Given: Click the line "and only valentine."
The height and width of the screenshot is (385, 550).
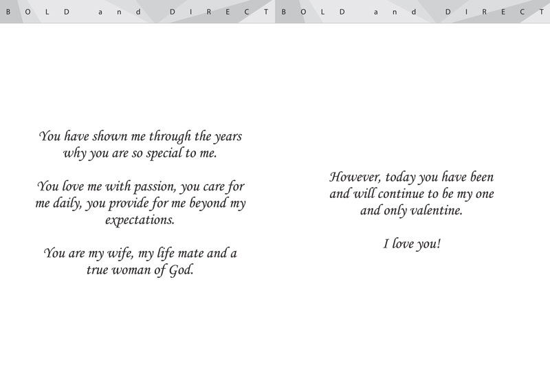Looking at the screenshot, I should [x=411, y=211].
